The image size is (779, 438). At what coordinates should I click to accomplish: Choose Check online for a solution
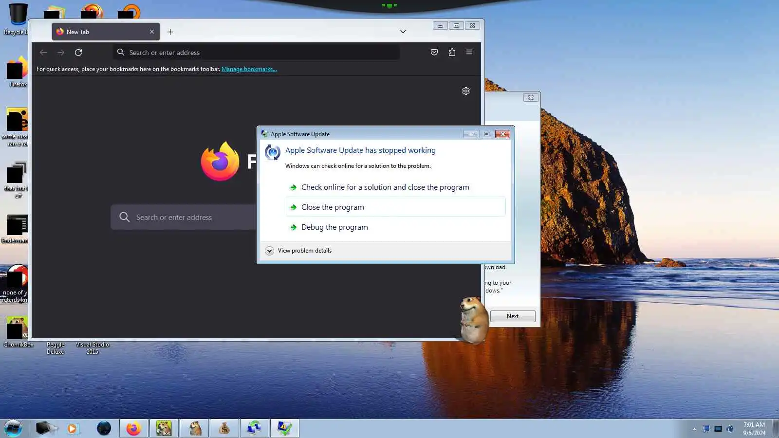click(x=395, y=187)
